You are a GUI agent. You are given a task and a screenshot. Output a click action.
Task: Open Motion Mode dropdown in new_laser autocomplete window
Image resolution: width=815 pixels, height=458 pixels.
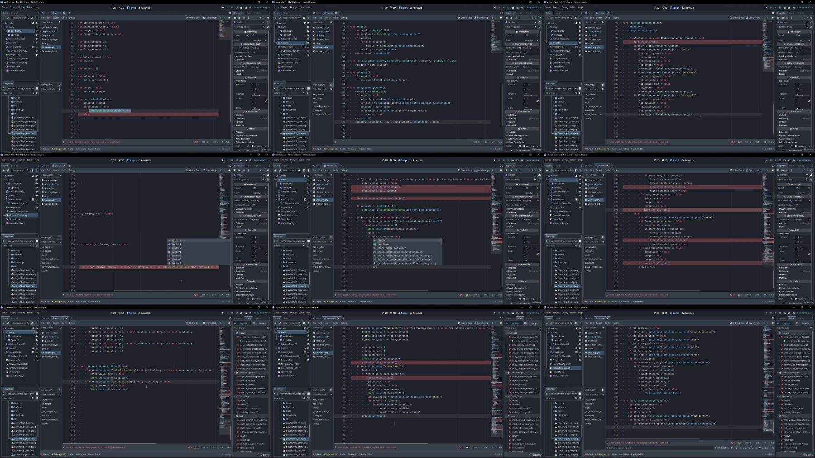coord(531,201)
